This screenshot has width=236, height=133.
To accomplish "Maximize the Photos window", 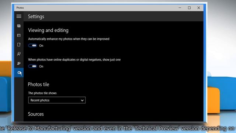I will (189, 8).
